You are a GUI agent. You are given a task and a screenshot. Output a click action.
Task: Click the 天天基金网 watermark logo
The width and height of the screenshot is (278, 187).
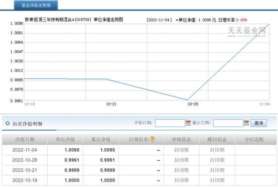(x=247, y=32)
